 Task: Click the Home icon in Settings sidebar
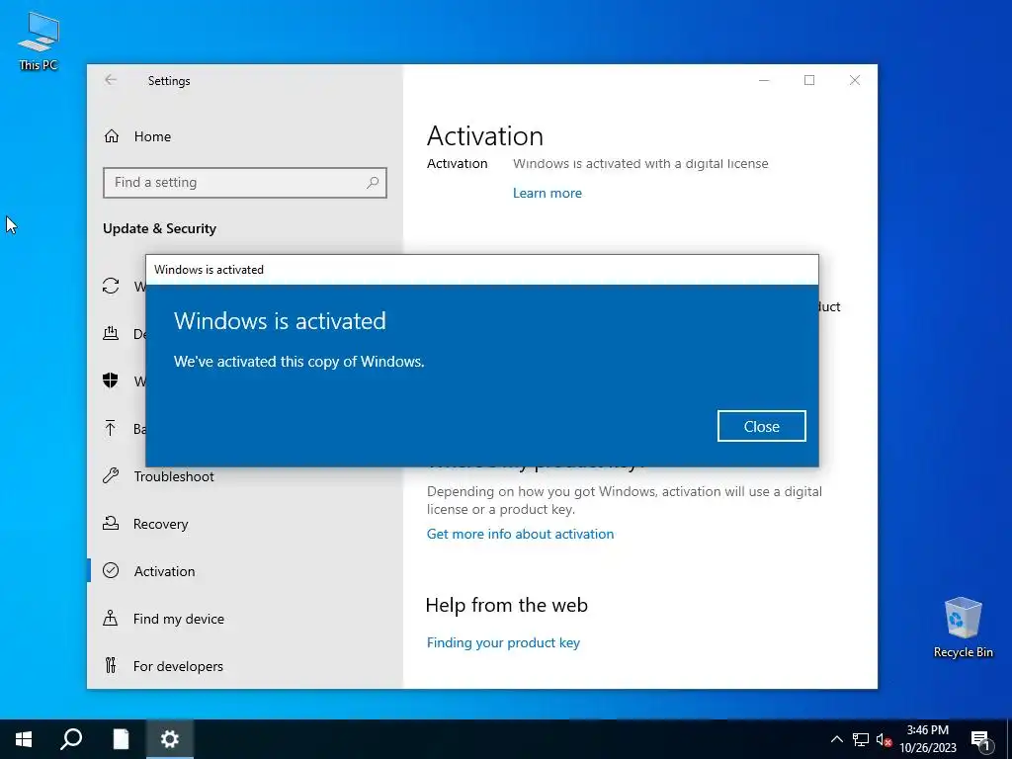tap(111, 136)
